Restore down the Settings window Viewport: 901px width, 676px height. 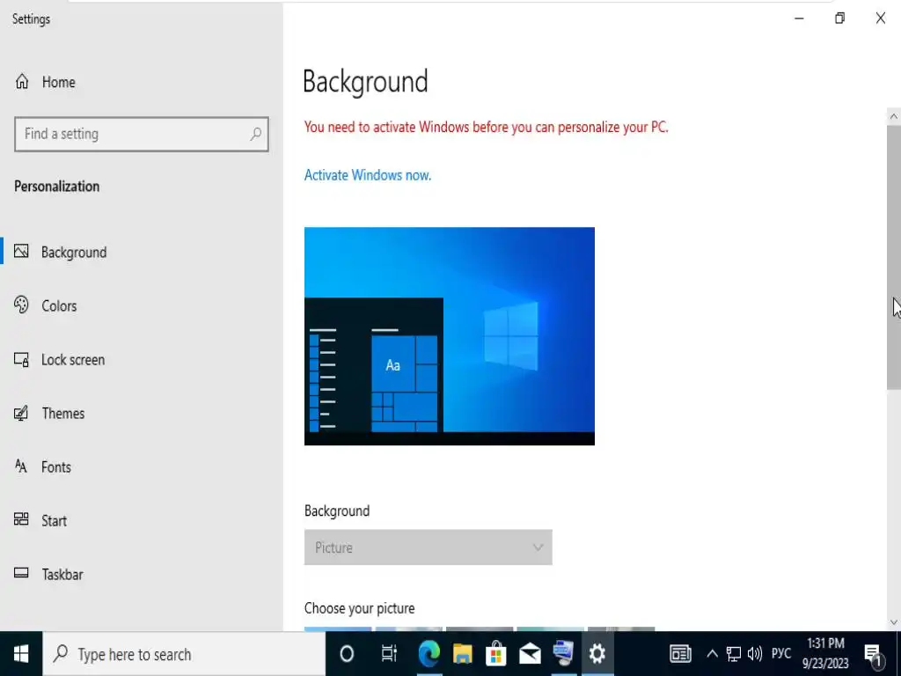839,18
